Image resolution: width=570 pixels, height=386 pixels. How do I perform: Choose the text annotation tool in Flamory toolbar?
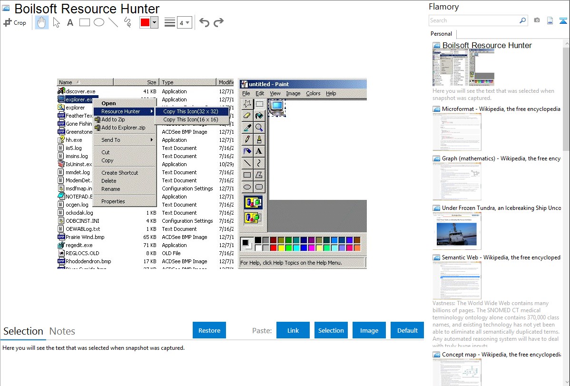click(x=70, y=22)
